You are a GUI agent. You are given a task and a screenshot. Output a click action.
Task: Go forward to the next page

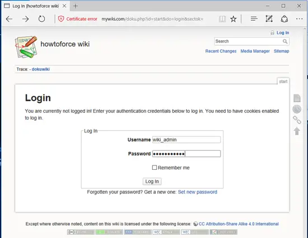coord(25,19)
